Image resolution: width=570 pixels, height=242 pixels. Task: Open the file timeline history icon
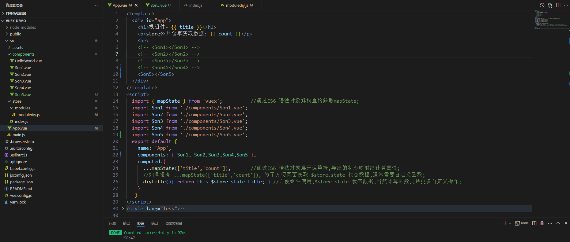(x=542, y=5)
